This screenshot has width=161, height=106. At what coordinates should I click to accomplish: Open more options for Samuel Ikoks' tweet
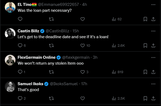(x=153, y=84)
